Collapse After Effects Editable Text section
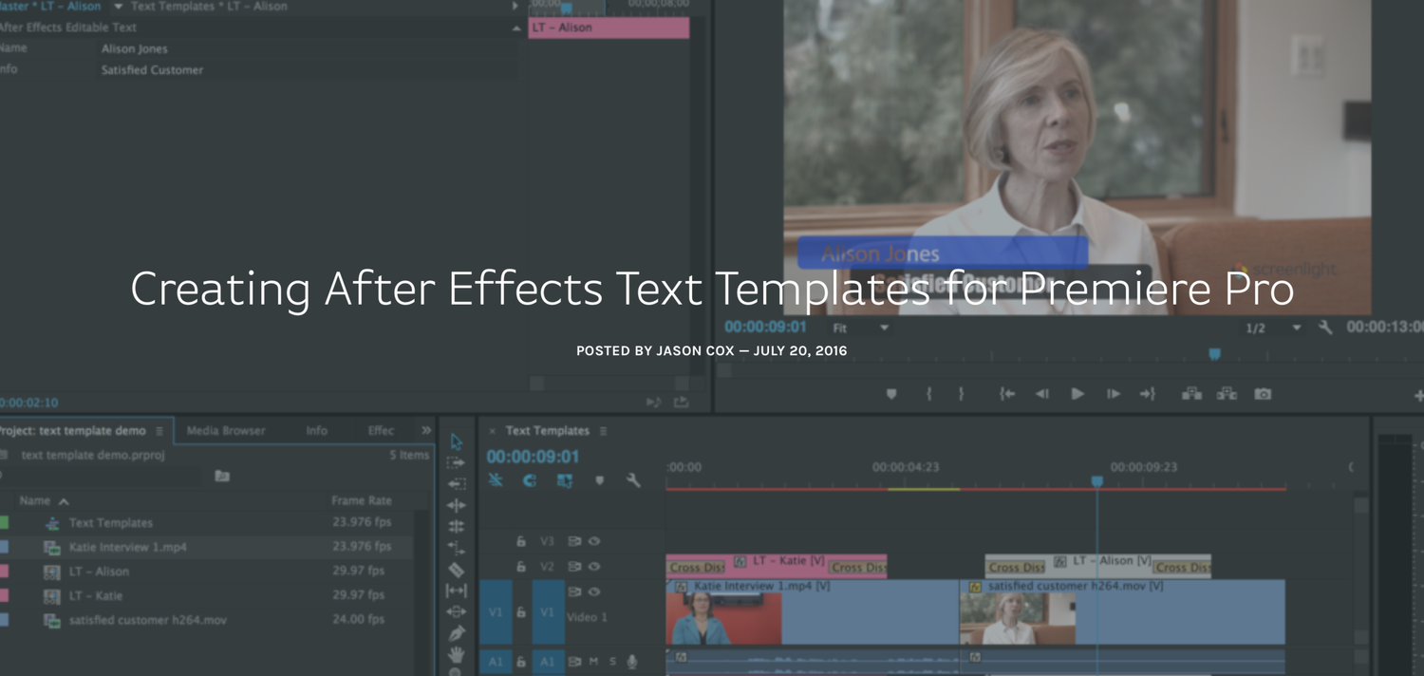The image size is (1424, 676). pos(515,28)
